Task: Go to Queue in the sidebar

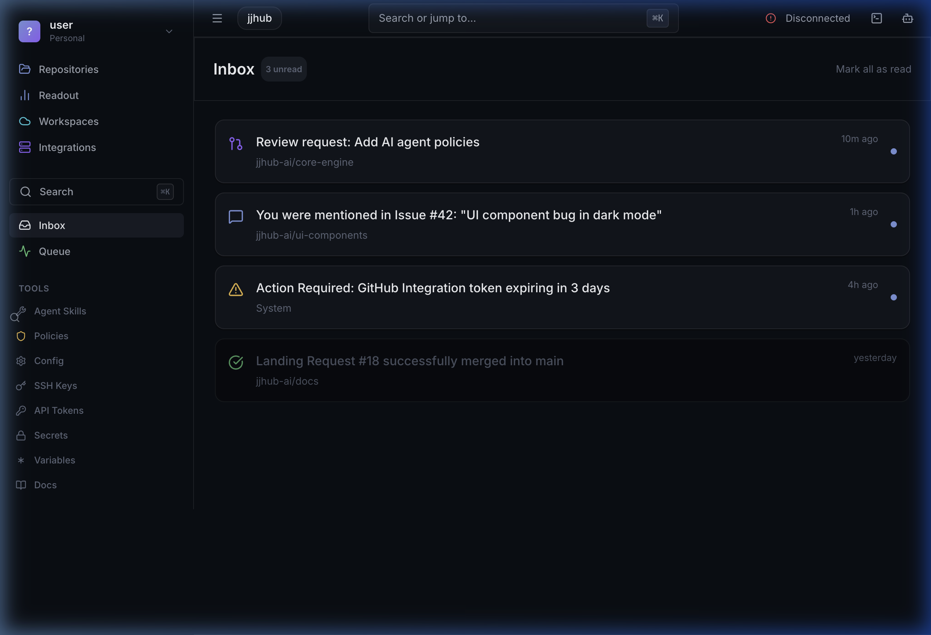Action: (54, 252)
